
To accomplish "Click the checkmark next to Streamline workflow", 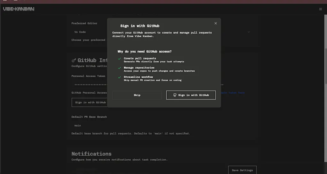I will [119, 77].
